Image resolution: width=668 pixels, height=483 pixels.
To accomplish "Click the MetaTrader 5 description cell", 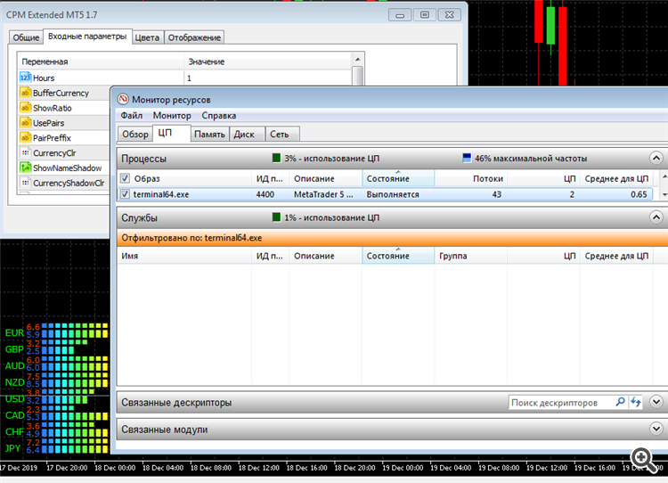I will tap(323, 194).
